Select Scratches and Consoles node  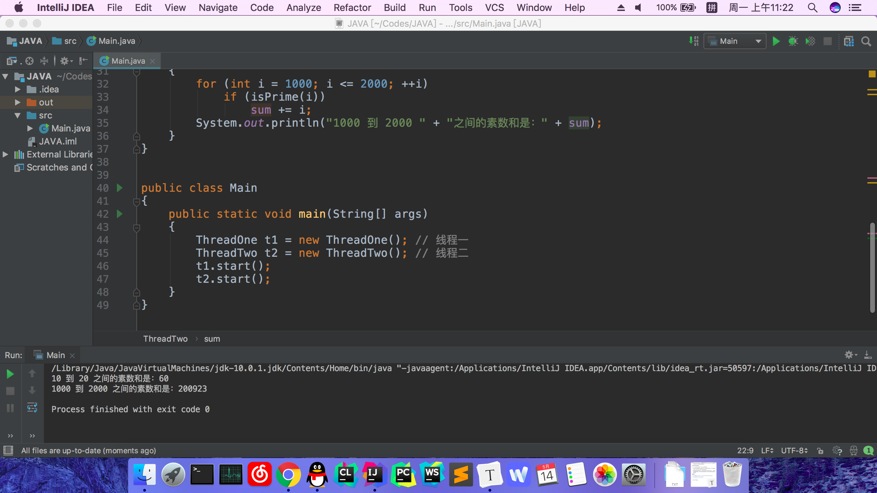tap(53, 167)
